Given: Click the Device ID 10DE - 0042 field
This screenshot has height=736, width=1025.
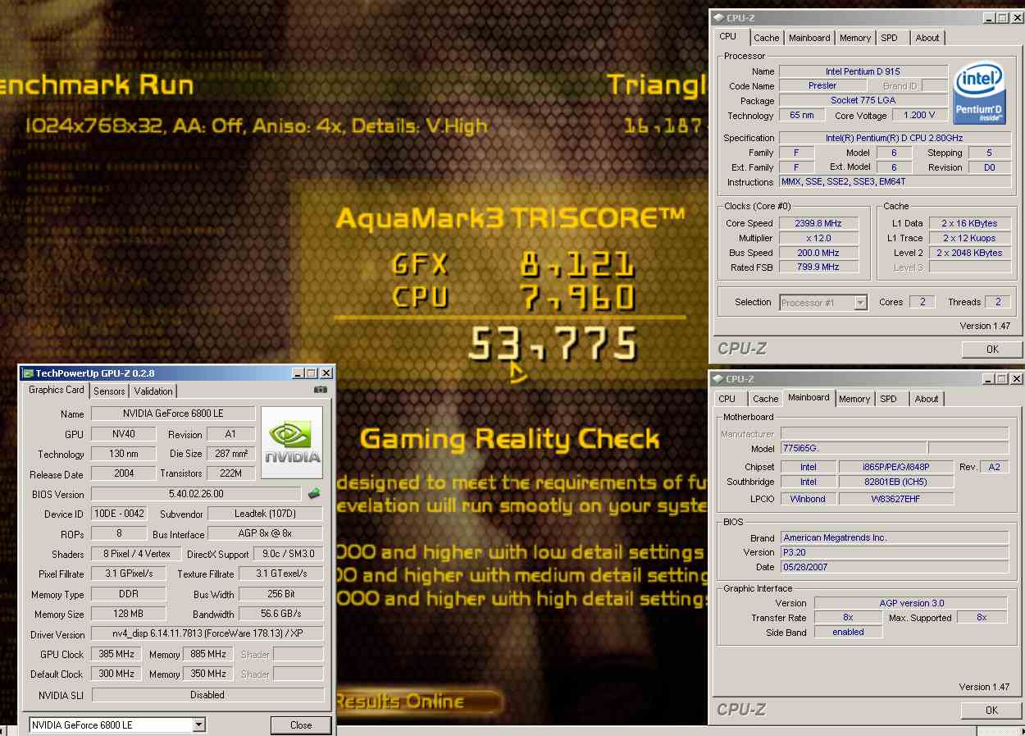Looking at the screenshot, I should click(x=117, y=514).
